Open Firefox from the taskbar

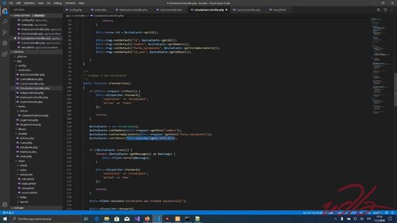click(x=147, y=219)
